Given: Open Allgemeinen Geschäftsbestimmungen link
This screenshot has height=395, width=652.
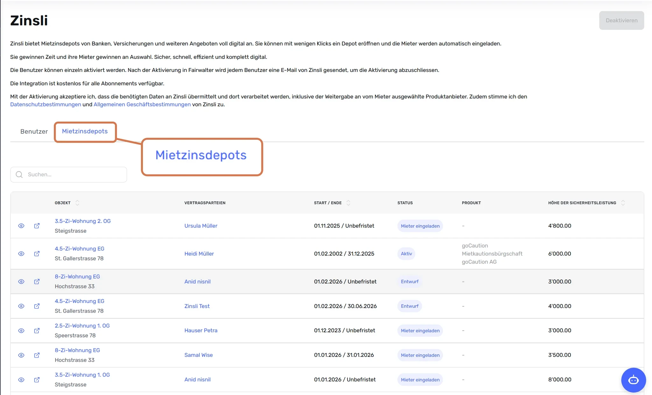Looking at the screenshot, I should [142, 104].
